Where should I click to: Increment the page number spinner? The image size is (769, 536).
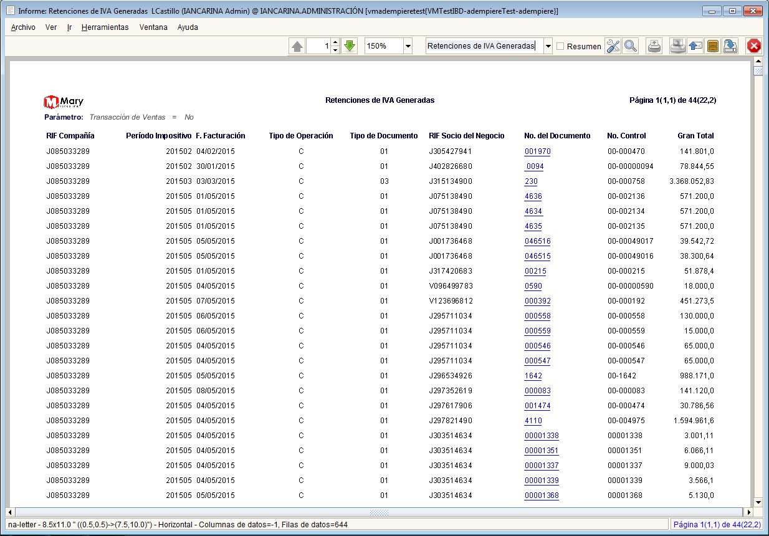pos(335,42)
